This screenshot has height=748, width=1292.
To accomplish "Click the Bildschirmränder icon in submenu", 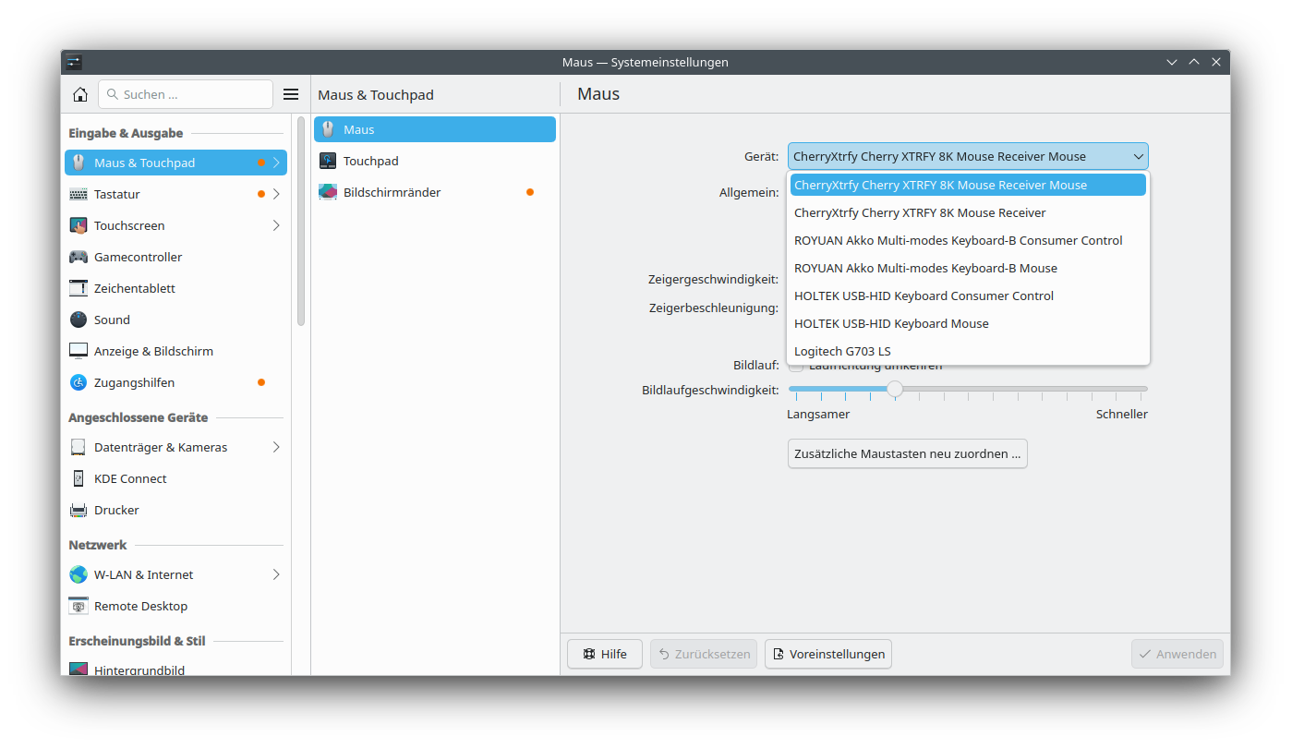I will coord(328,192).
